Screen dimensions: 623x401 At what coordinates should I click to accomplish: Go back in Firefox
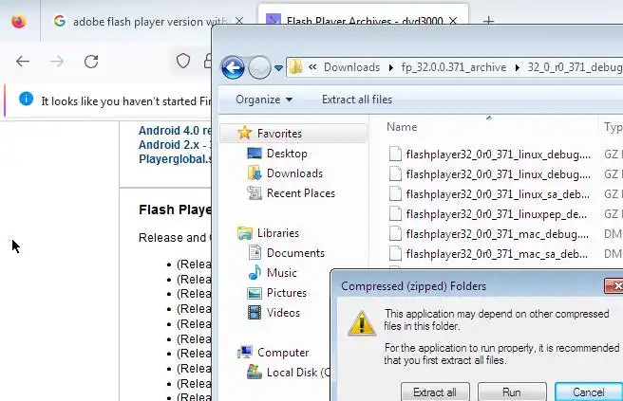point(23,62)
